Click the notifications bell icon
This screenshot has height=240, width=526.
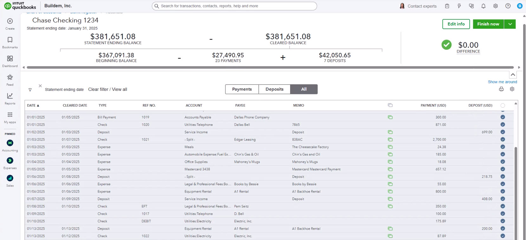pyautogui.click(x=483, y=6)
